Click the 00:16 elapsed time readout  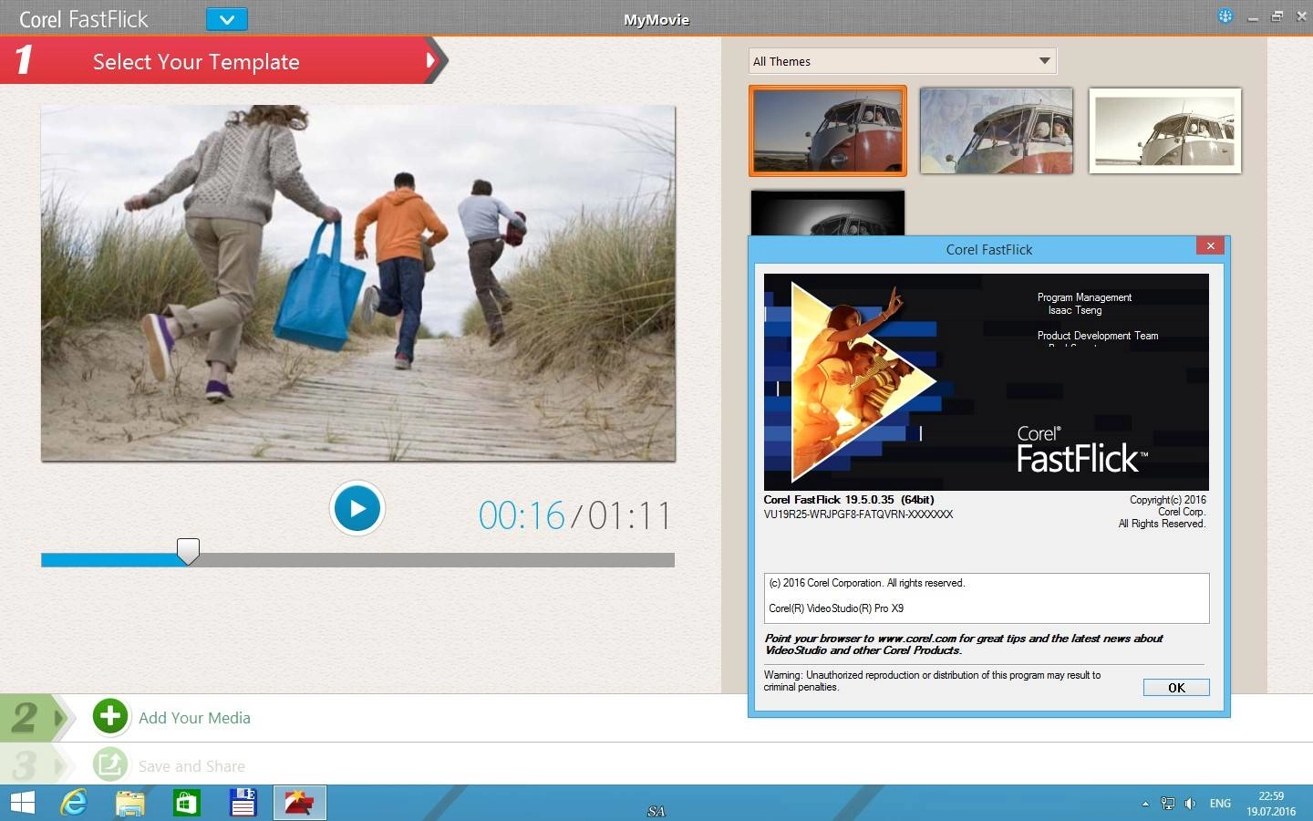tap(522, 516)
